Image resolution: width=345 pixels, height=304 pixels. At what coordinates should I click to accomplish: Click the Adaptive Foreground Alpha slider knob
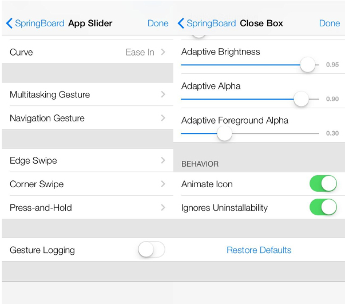click(224, 133)
